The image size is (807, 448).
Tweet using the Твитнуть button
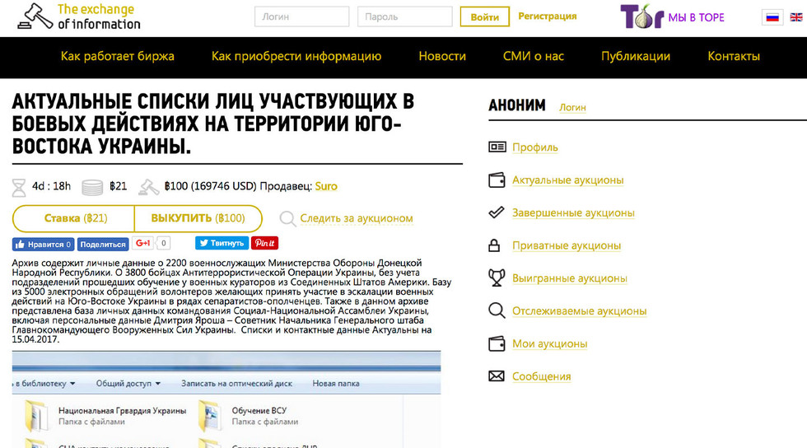point(222,243)
